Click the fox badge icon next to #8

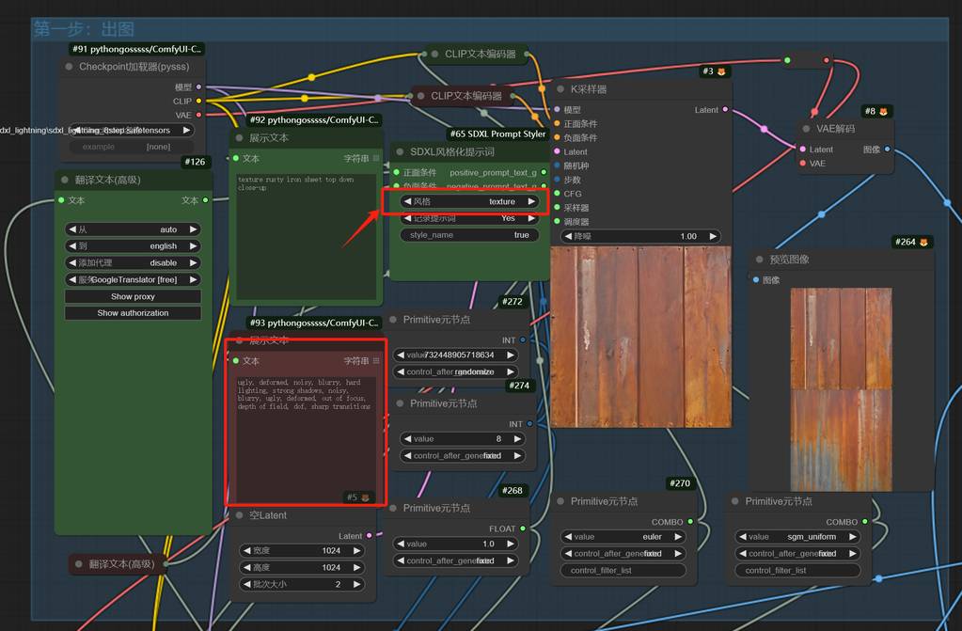coord(884,111)
